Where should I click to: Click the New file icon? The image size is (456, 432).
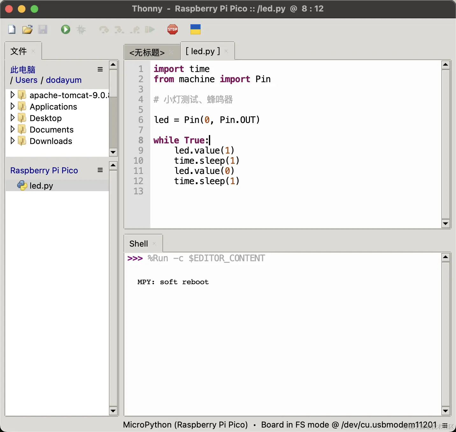(x=12, y=30)
